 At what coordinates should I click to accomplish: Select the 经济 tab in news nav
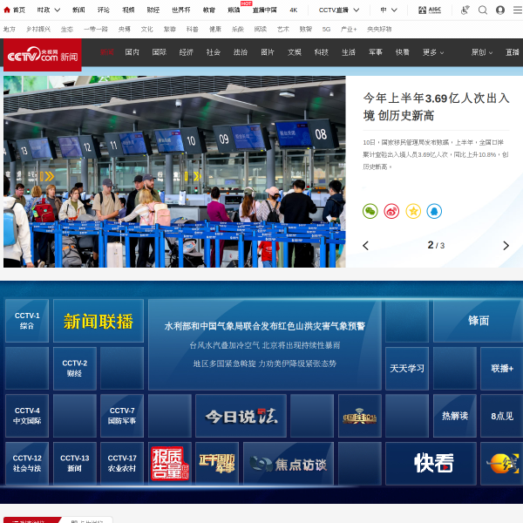pyautogui.click(x=187, y=52)
